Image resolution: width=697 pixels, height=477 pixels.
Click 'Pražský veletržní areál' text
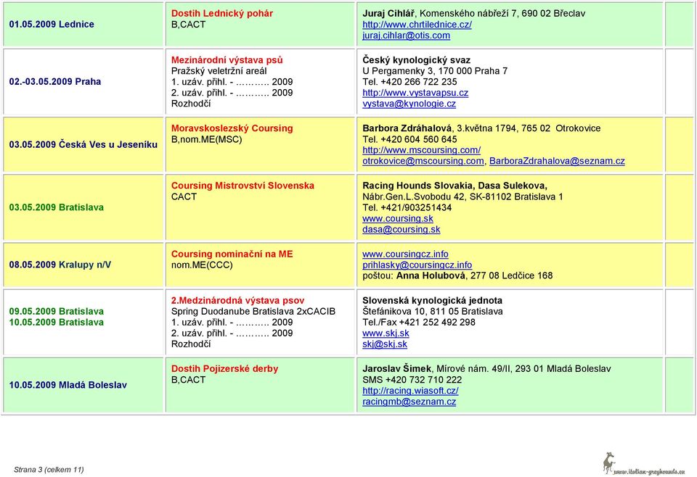219,71
